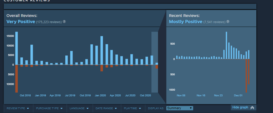Select the highlighted recent period on overall graph
Viewport: 273px width, 113px height.
click(x=155, y=62)
